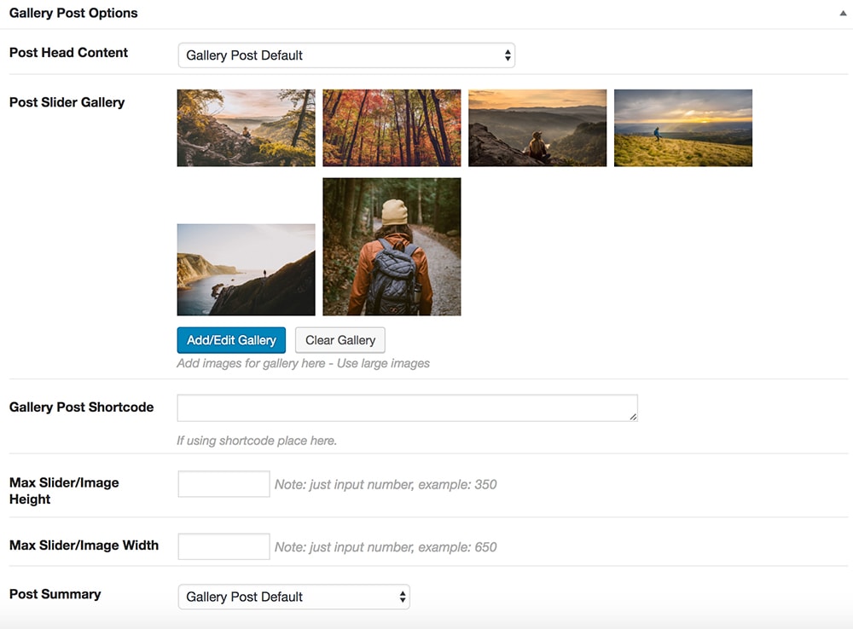Choose the grassy hill sunburst thumbnail
Screen dimensions: 853x629
coord(683,128)
